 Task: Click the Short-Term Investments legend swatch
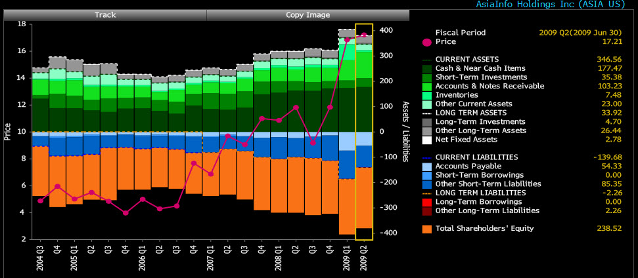coord(427,77)
